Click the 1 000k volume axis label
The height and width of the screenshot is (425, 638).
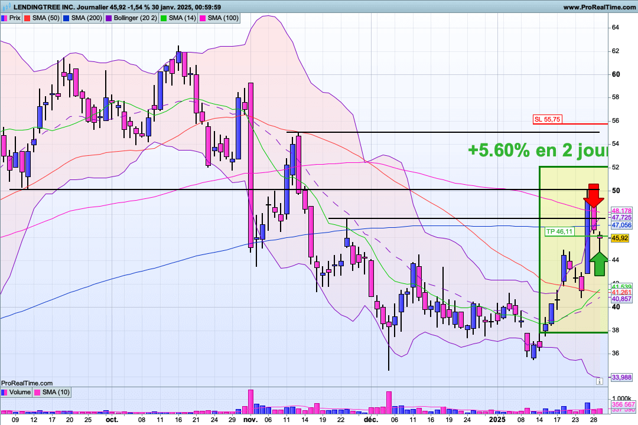click(621, 398)
